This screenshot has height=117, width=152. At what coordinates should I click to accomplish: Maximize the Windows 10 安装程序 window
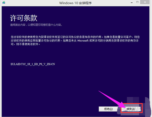pos(137,2)
